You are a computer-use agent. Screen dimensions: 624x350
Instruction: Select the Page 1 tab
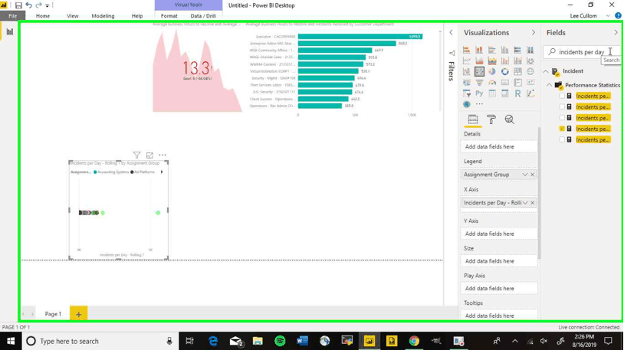click(x=53, y=314)
